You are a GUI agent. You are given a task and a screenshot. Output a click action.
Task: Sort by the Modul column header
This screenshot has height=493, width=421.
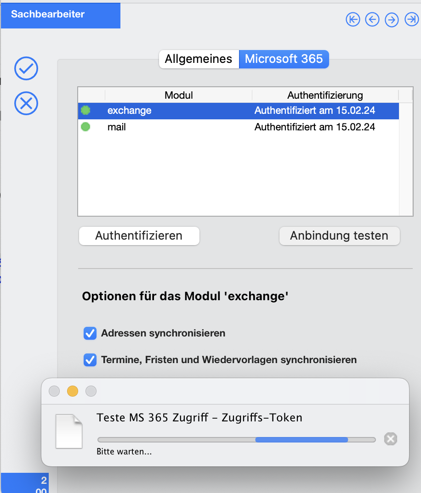point(178,95)
